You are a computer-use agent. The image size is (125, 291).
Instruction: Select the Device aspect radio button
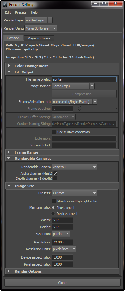click(53, 214)
